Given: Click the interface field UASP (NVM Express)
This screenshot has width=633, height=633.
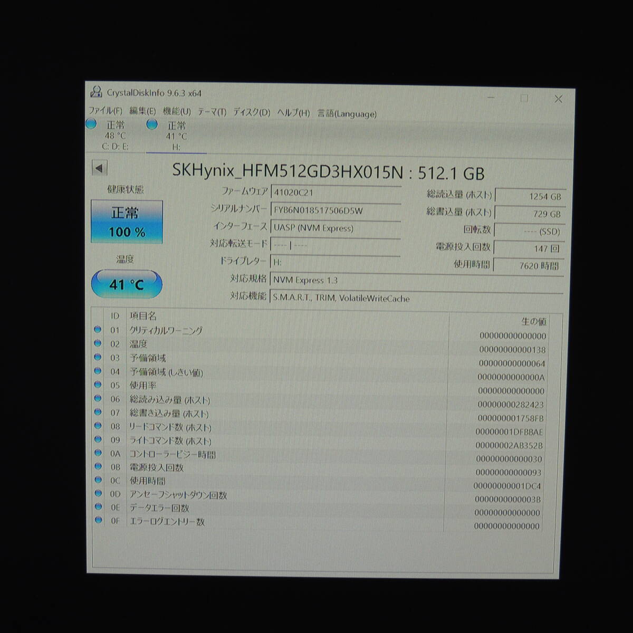Looking at the screenshot, I should tap(335, 228).
